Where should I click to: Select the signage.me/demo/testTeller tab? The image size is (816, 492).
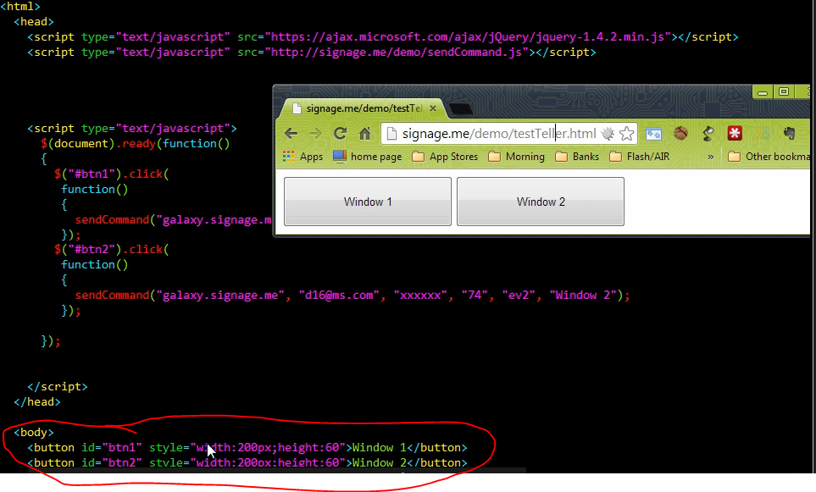pos(362,108)
